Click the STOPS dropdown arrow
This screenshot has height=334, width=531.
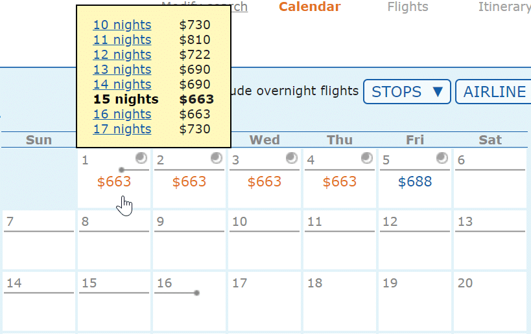[x=438, y=92]
